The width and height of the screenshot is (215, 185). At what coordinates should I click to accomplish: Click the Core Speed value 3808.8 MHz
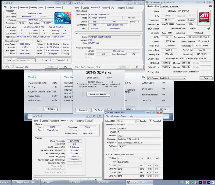click(x=25, y=44)
